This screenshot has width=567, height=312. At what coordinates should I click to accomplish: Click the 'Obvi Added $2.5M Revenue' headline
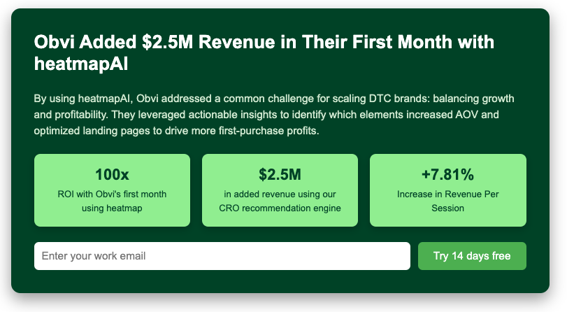[264, 53]
